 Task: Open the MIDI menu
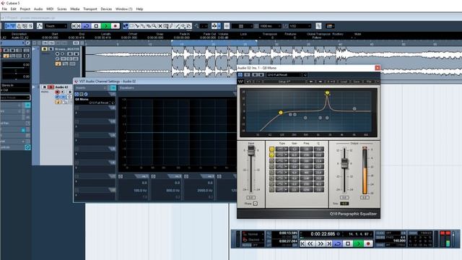(x=50, y=9)
